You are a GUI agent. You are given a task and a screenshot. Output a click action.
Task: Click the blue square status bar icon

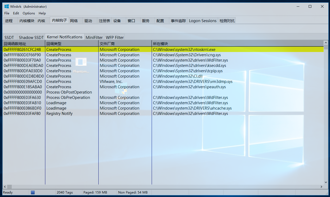[x=33, y=192]
